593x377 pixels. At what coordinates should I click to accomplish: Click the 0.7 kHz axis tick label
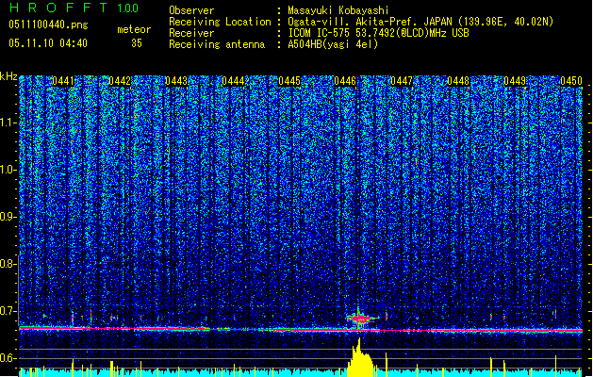pyautogui.click(x=8, y=311)
